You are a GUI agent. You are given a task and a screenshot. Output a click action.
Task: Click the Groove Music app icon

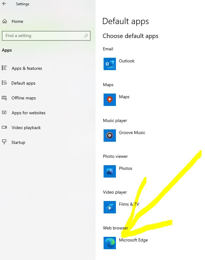[x=110, y=136]
